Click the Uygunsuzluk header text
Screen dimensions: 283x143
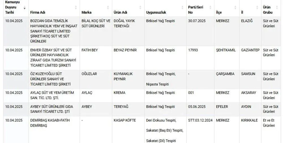[156, 13]
